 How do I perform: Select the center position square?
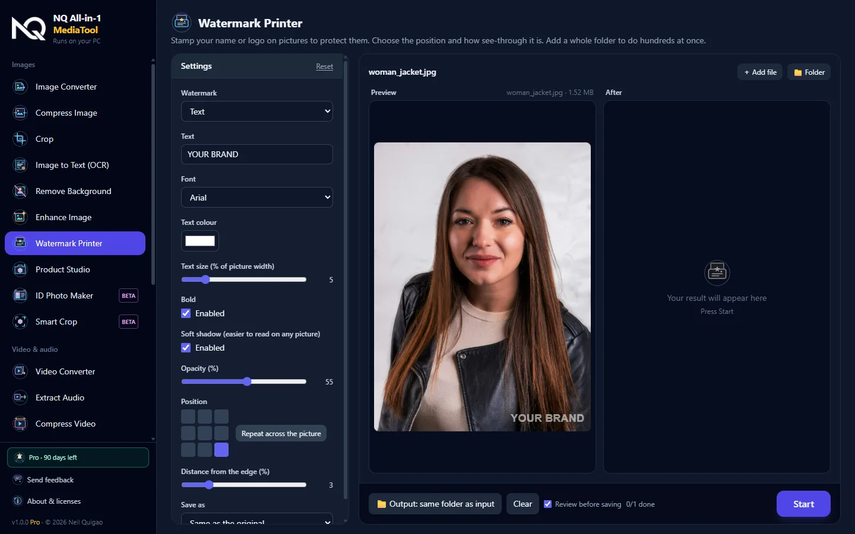tap(205, 433)
